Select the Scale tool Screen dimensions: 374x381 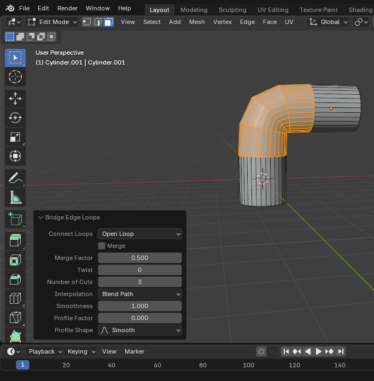15,137
